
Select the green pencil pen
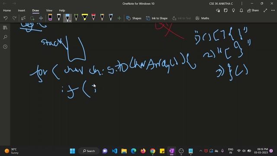76,17
